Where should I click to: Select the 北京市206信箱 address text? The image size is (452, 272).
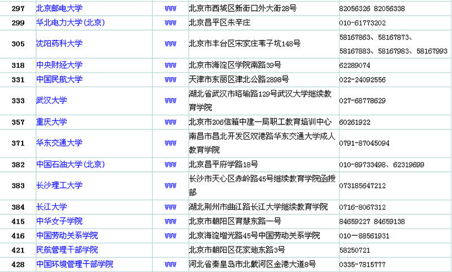click(x=260, y=122)
